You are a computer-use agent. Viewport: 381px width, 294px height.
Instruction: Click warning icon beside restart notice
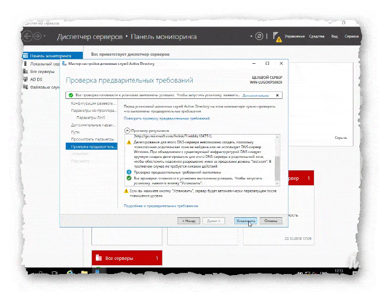(x=126, y=191)
